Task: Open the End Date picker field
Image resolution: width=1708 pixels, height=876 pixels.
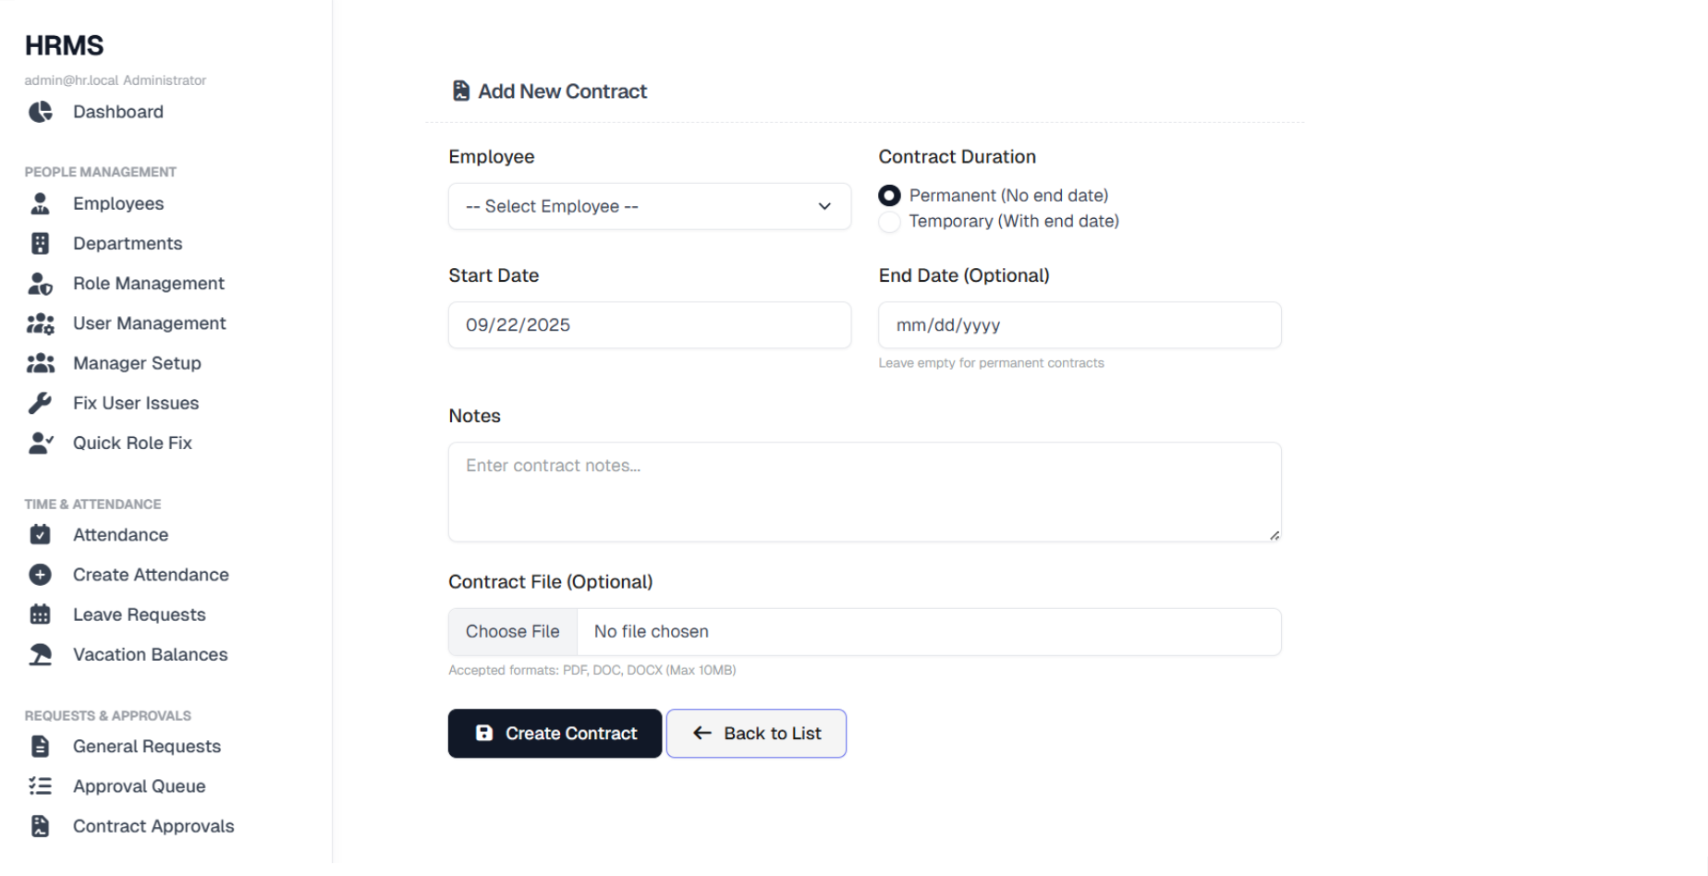Action: coord(1079,324)
